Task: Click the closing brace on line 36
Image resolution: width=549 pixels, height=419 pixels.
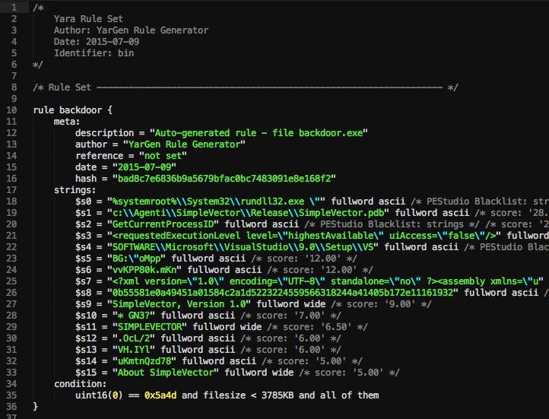Action: tap(35, 407)
